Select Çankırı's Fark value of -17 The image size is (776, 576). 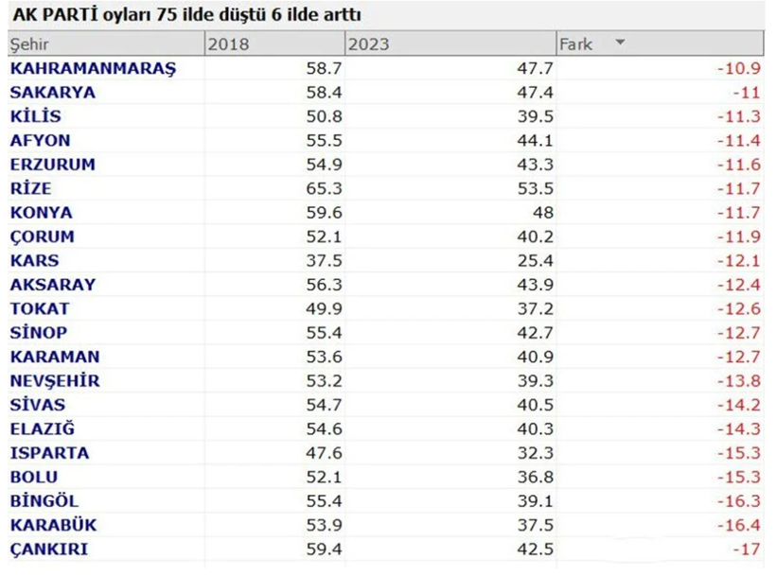click(x=744, y=548)
